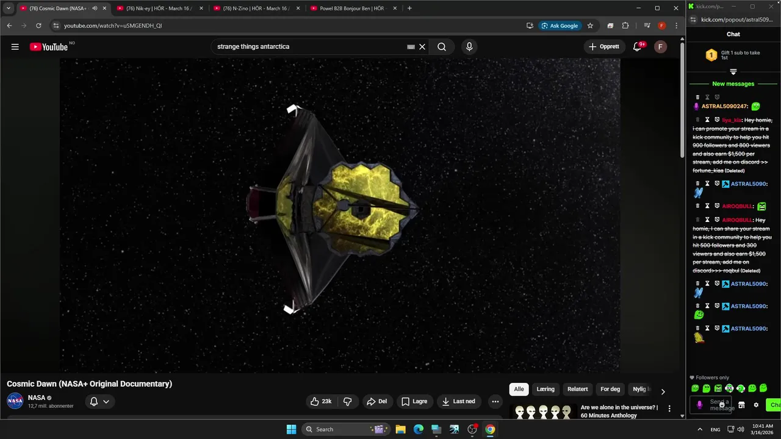Open Kick chat shop icon
The height and width of the screenshot is (439, 781).
coord(741,405)
